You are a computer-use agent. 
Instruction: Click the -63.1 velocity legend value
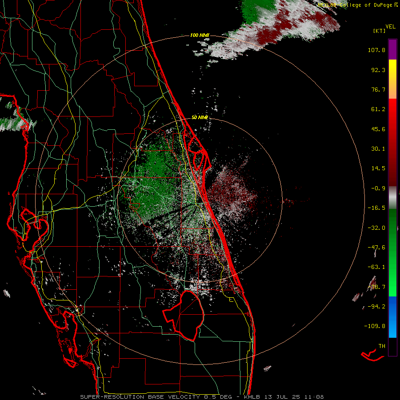point(376,267)
